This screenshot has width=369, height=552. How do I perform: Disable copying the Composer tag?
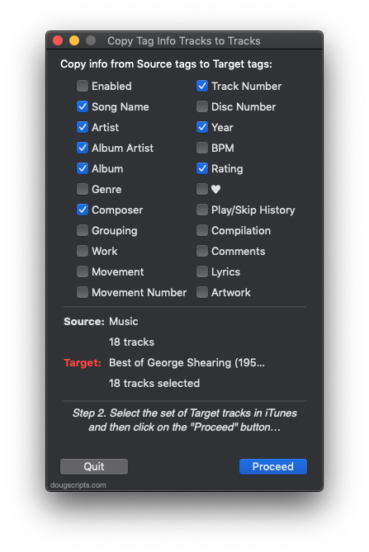pyautogui.click(x=83, y=210)
